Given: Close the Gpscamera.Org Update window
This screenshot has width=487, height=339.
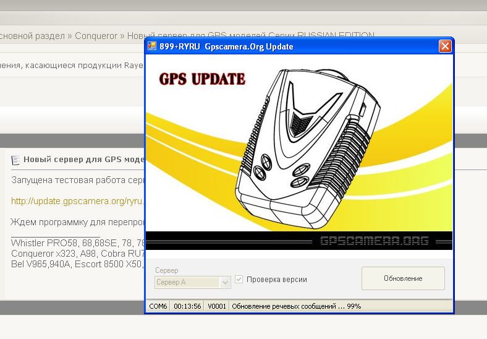Looking at the screenshot, I should point(445,46).
